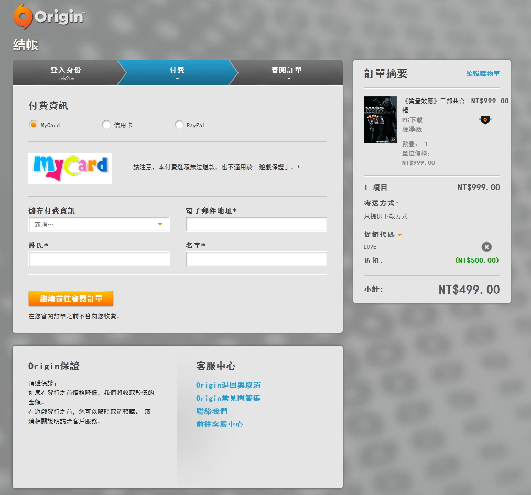Open the Origin退回與取消 link
This screenshot has width=531, height=495.
point(228,385)
